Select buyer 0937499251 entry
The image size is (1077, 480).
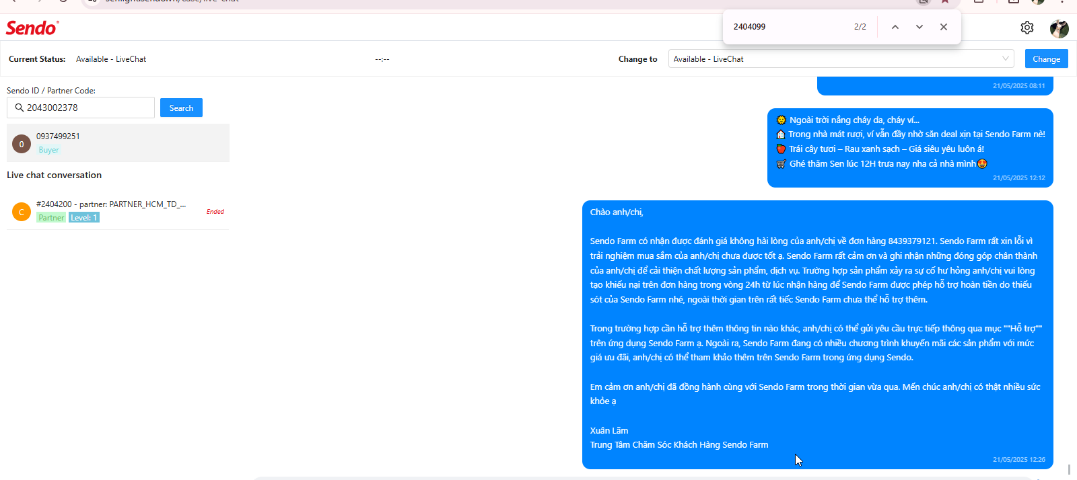[118, 143]
